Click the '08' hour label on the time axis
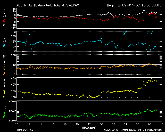This screenshot has height=132, width=165. 150,125
